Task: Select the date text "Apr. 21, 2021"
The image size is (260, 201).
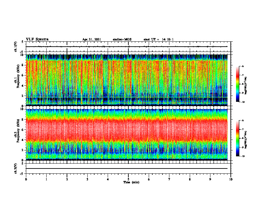Action: tap(92, 39)
